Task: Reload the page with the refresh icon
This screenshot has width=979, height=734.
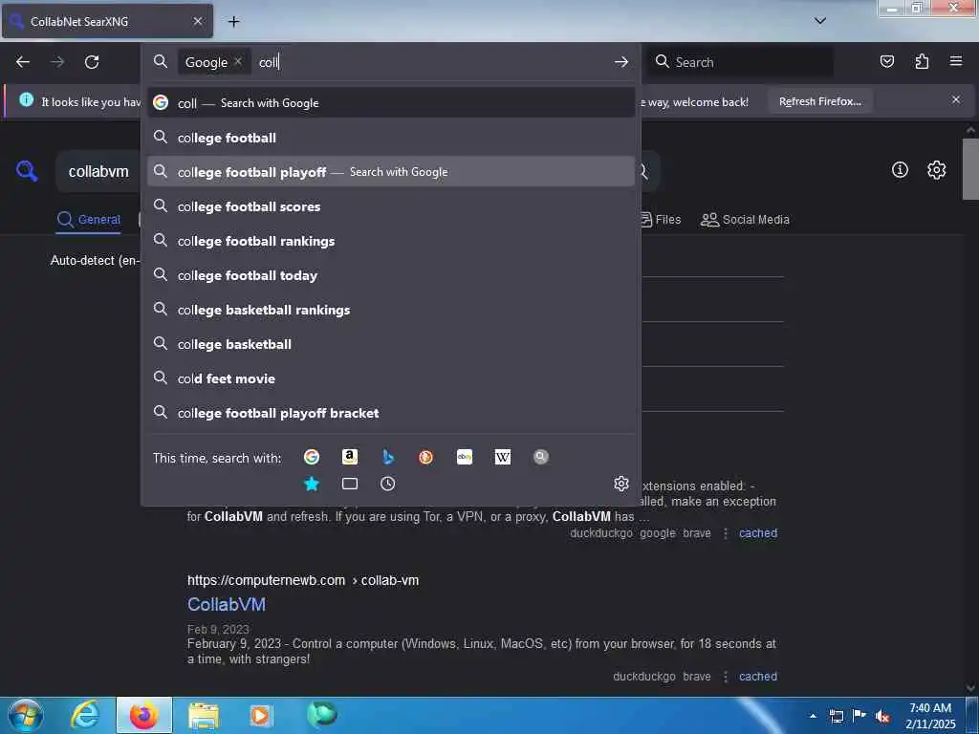Action: pos(92,62)
